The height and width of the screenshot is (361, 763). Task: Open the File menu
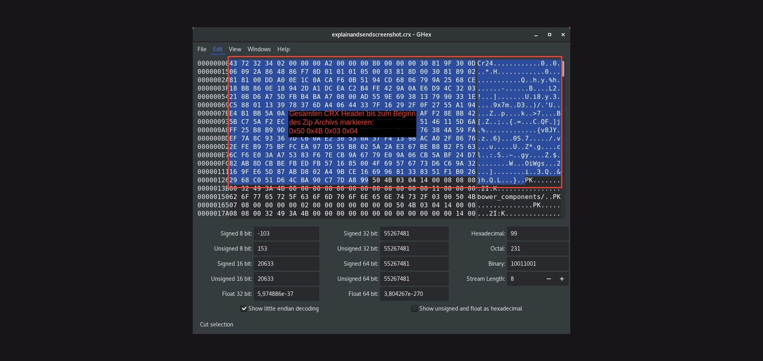click(x=202, y=49)
